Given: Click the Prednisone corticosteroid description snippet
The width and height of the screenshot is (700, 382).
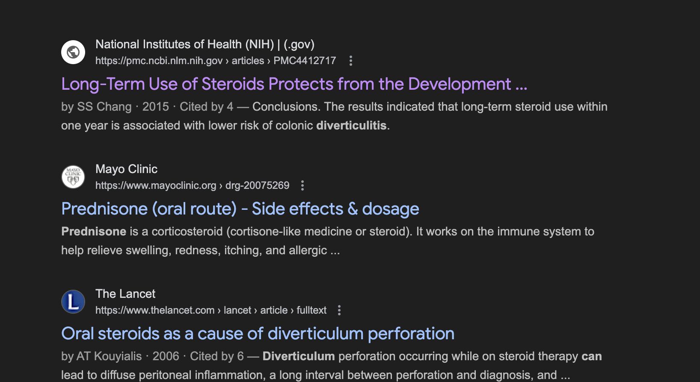Looking at the screenshot, I should tap(328, 241).
